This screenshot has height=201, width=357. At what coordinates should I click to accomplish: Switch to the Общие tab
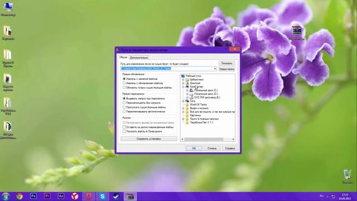(123, 57)
